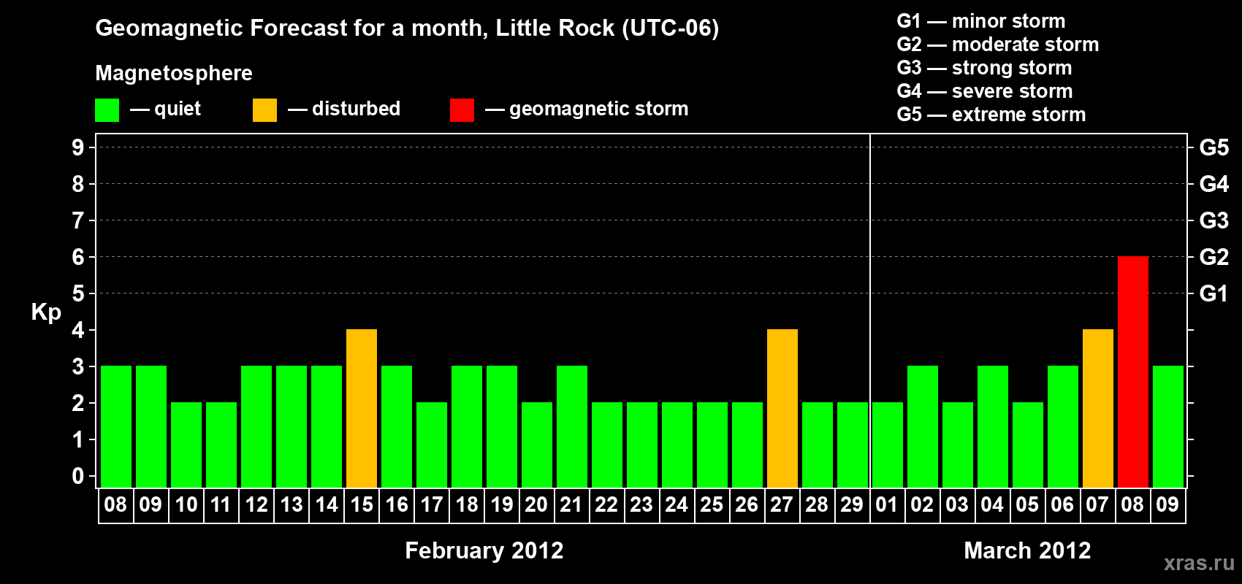Click the G3 label on right axis
Image resolution: width=1242 pixels, height=584 pixels.
pyautogui.click(x=1214, y=220)
